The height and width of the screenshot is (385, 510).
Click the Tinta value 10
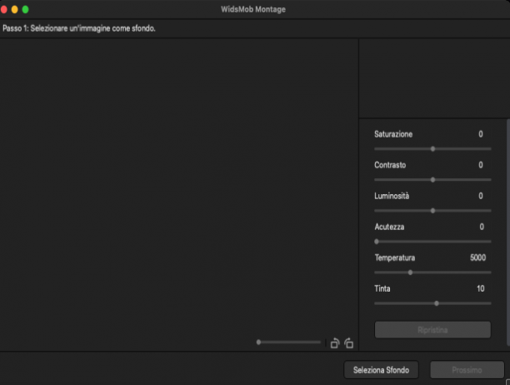tap(480, 288)
